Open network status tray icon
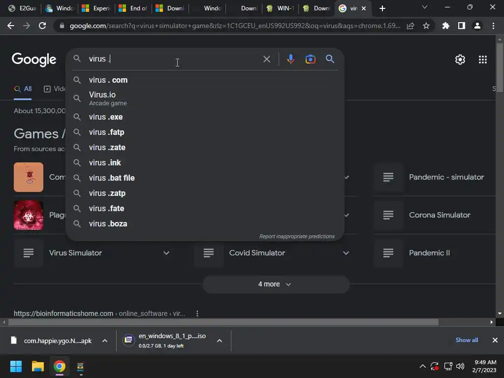Viewport: 504px width, 378px height. [x=448, y=366]
